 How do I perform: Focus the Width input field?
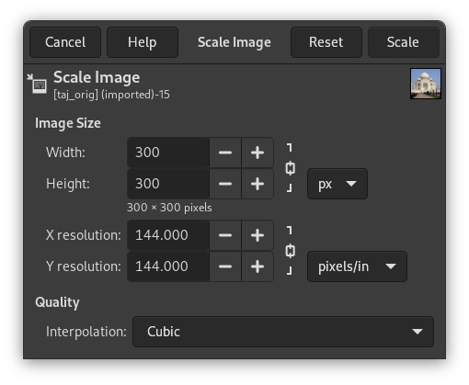(168, 153)
